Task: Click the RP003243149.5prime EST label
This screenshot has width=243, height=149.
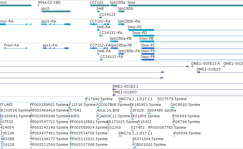Action: (49, 128)
